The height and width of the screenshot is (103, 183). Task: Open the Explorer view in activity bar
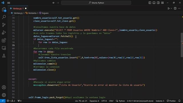click(x=4, y=9)
